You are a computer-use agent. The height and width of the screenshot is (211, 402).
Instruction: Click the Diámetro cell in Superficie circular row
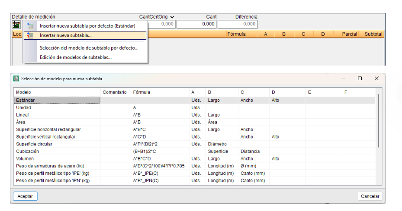(222, 144)
